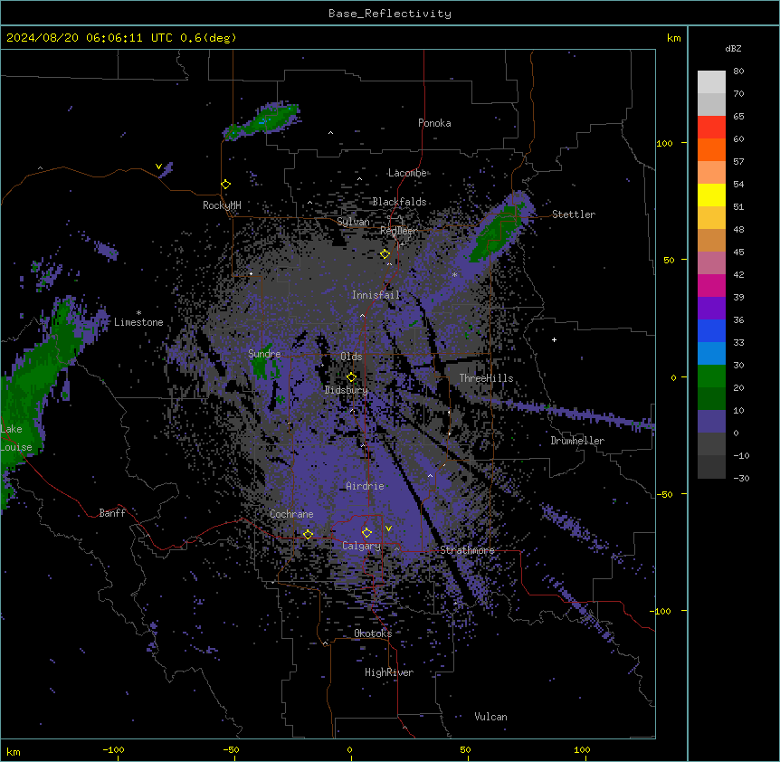This screenshot has height=762, width=780.
Task: Click the green echo cell west of Stettler
Action: coord(498,233)
